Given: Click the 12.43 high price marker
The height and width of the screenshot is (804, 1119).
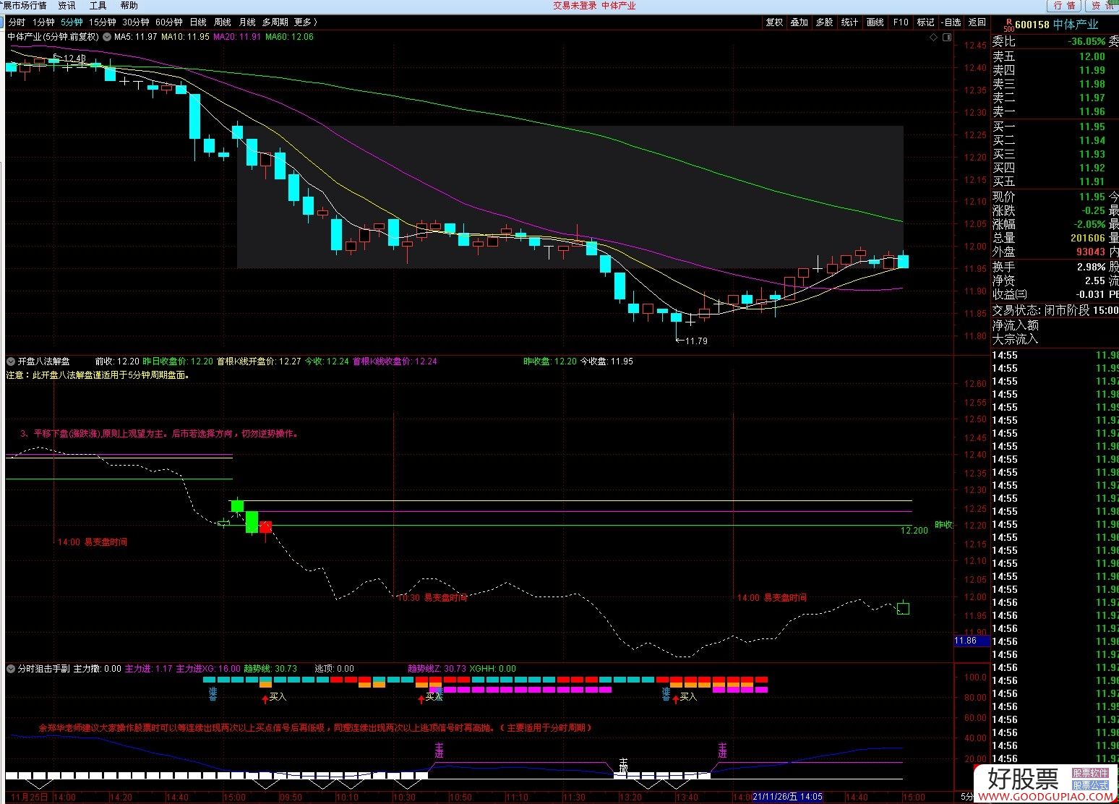Looking at the screenshot, I should tap(74, 58).
